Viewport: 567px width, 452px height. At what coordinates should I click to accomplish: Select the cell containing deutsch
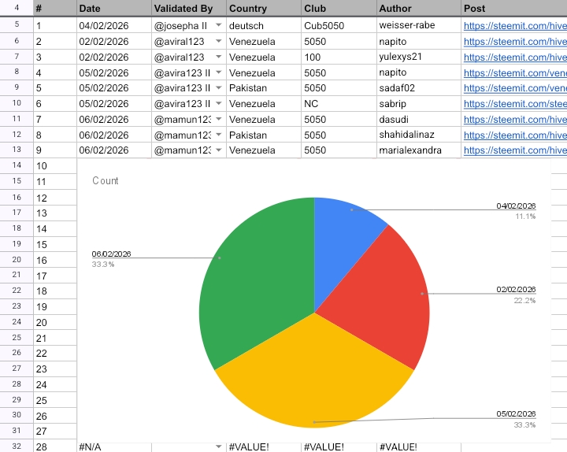264,25
